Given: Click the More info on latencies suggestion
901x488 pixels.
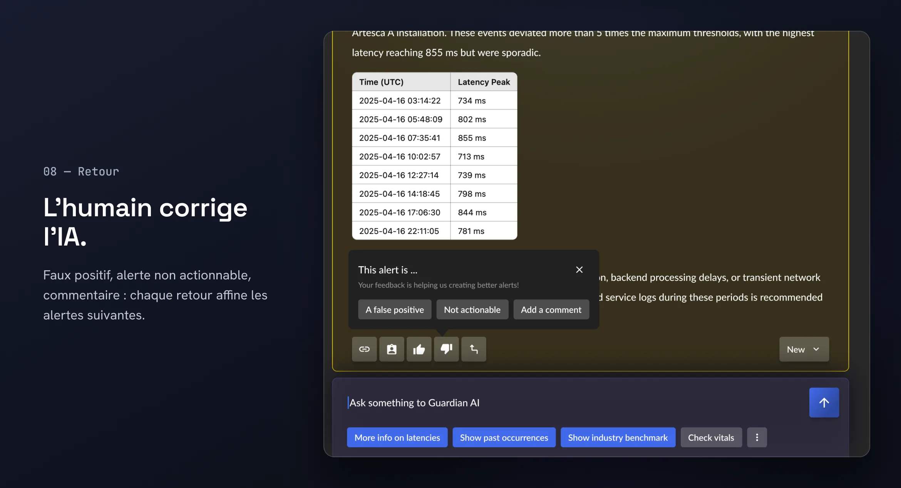Looking at the screenshot, I should tap(397, 437).
